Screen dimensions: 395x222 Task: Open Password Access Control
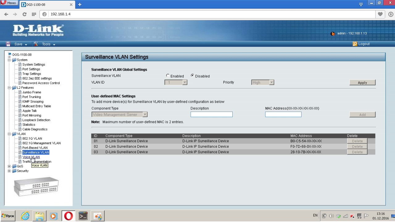coord(41,83)
